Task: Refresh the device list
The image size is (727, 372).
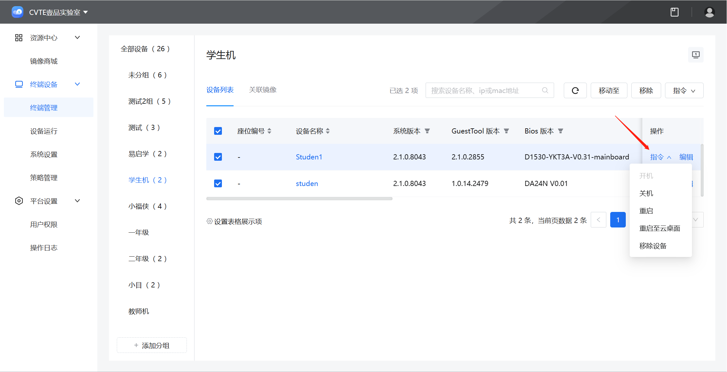Action: point(575,90)
